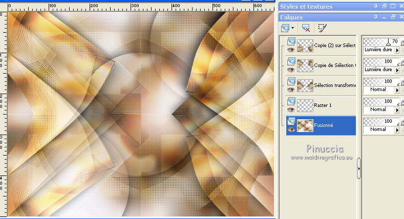Open the new layer type dropdown arrow
The width and height of the screenshot is (404, 219).
(x=292, y=28)
